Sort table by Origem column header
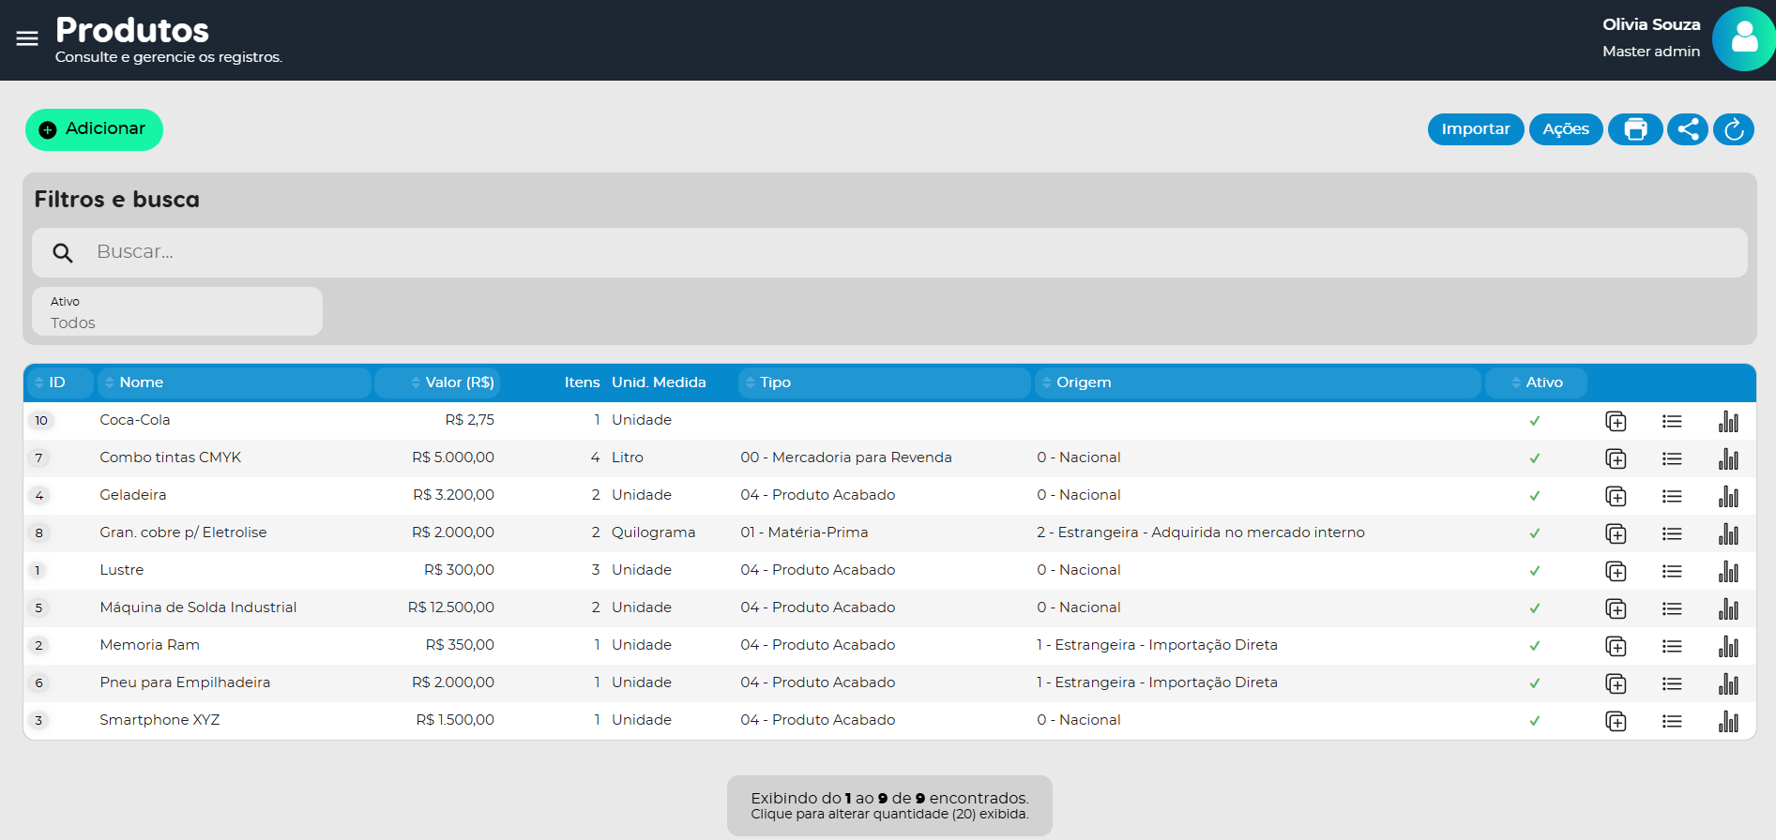 click(1083, 382)
